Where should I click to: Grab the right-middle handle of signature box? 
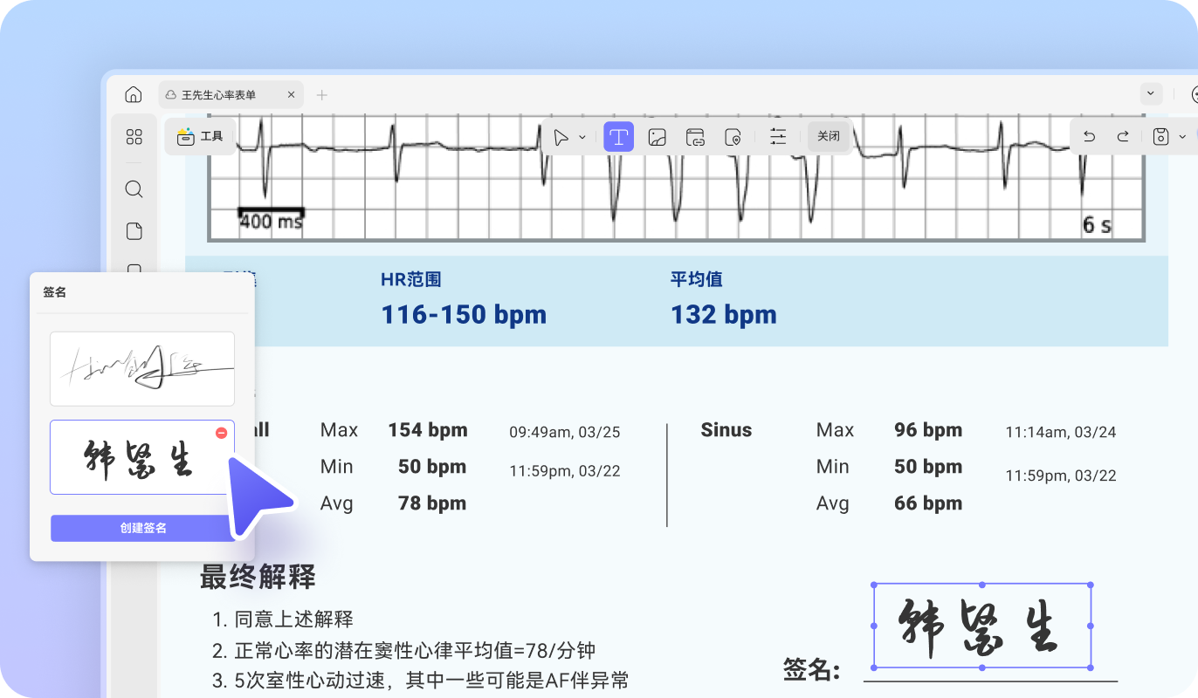point(1091,626)
